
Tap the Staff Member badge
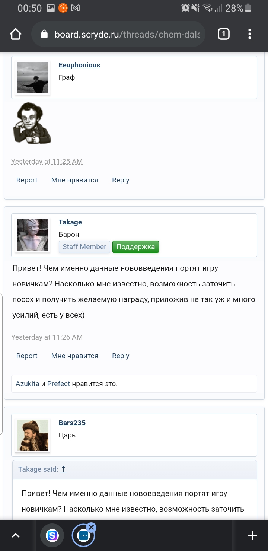[84, 246]
